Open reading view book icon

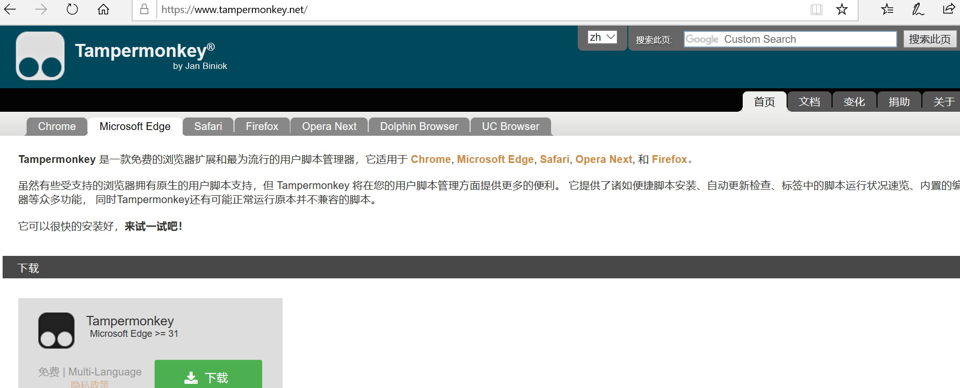coord(816,9)
